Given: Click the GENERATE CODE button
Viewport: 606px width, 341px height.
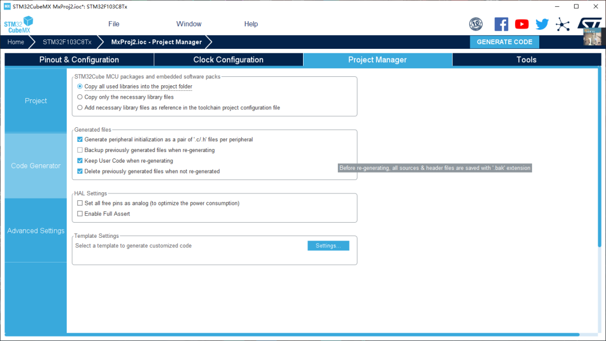Looking at the screenshot, I should pos(504,42).
